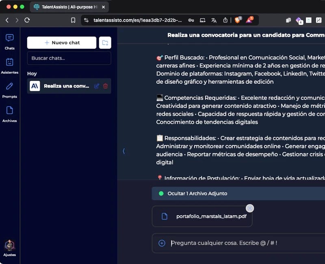Share this page
This screenshot has width=325, height=264.
tap(225, 20)
